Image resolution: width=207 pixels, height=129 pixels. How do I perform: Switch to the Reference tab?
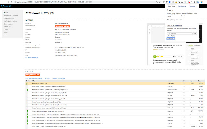[192, 6]
